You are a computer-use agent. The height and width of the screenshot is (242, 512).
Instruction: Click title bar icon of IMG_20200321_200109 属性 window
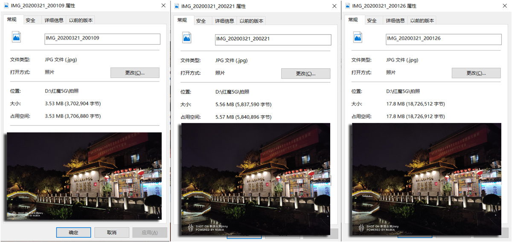6,6
